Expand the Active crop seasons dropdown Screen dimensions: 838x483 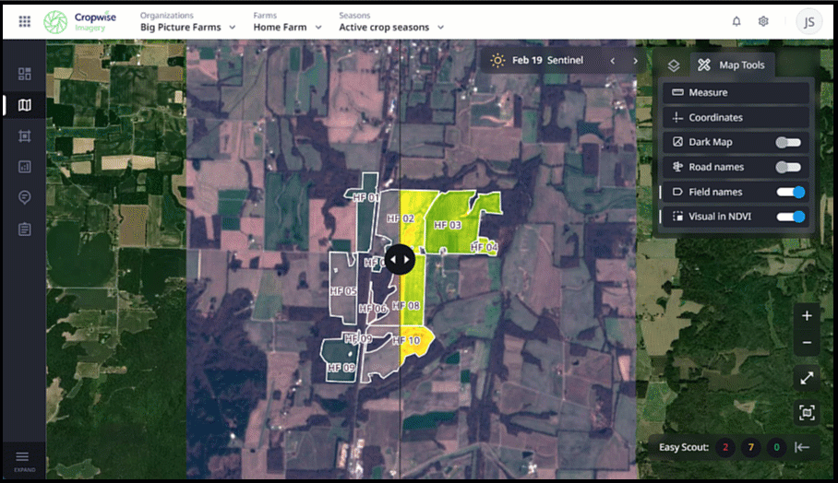(391, 28)
